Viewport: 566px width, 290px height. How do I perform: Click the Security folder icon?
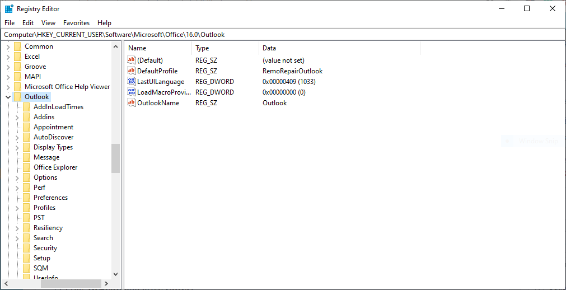pyautogui.click(x=26, y=248)
